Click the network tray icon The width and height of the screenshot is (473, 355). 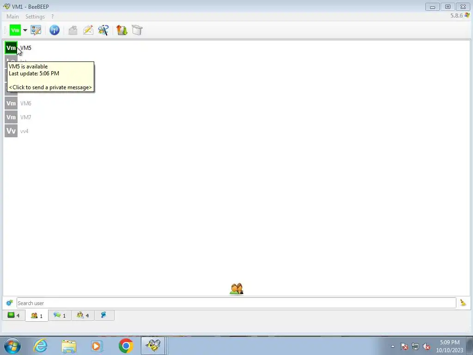pyautogui.click(x=415, y=346)
